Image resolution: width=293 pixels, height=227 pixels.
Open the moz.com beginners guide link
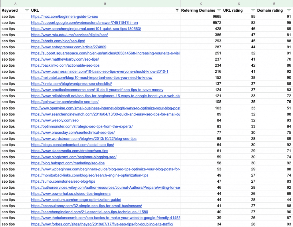[64, 16]
